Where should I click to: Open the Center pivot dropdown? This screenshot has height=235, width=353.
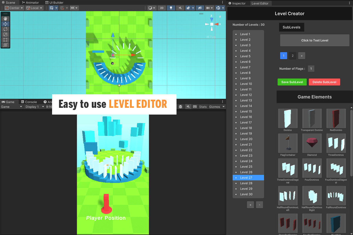[x=14, y=8]
